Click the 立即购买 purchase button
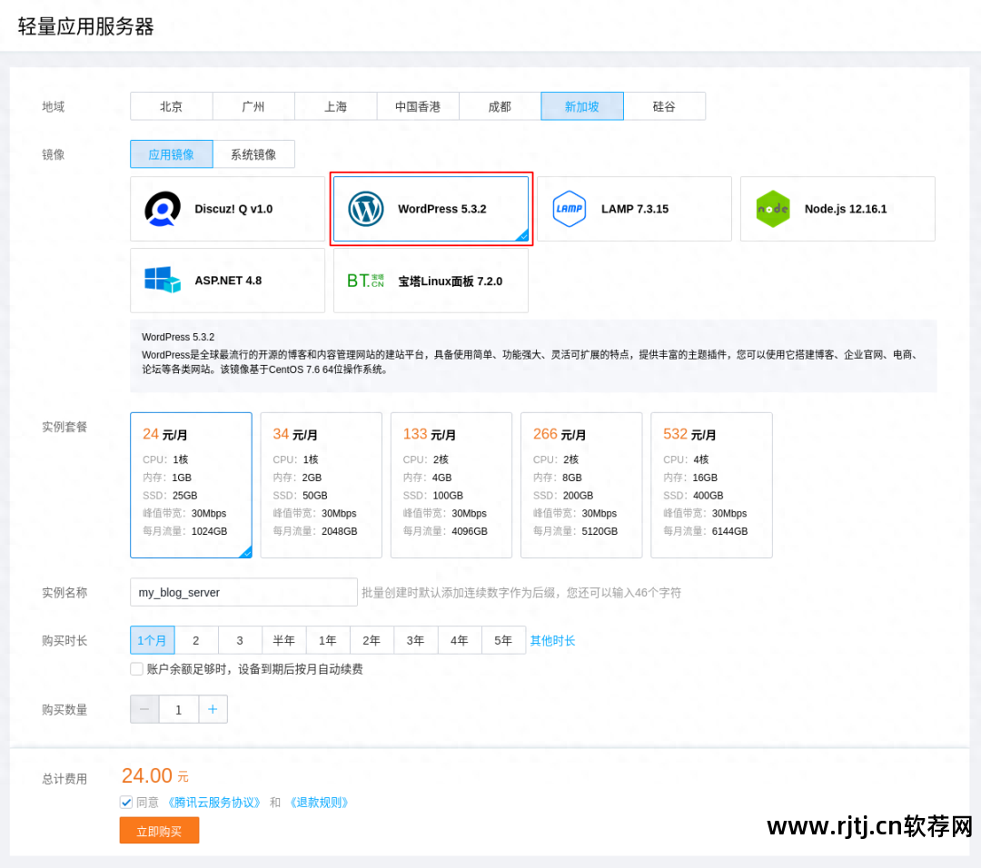Screen dimensions: 981x868 (x=159, y=830)
